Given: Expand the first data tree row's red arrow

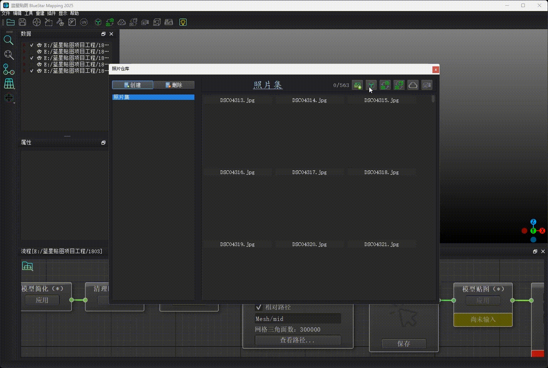Looking at the screenshot, I should (24, 45).
